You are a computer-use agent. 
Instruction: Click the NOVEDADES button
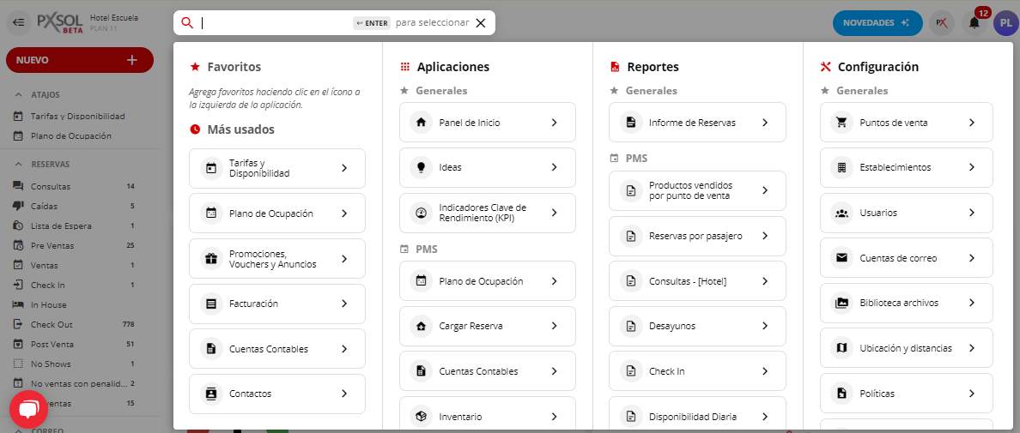point(877,23)
